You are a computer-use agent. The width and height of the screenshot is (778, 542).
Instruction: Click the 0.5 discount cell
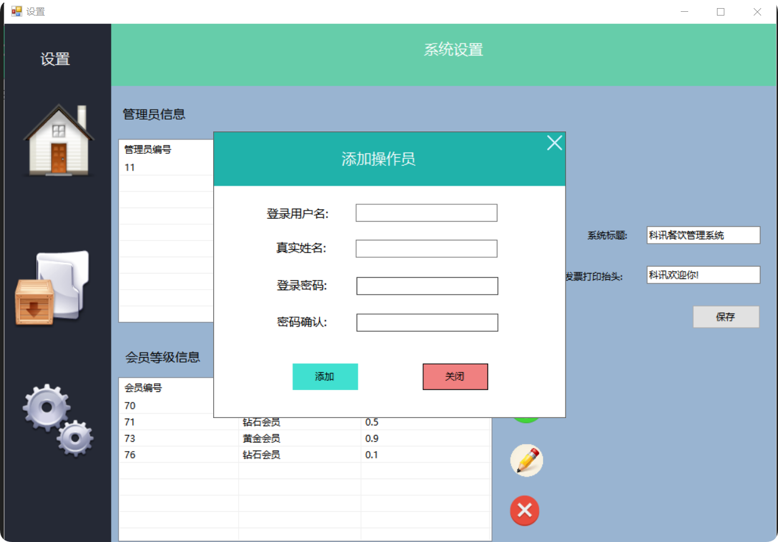pyautogui.click(x=372, y=422)
